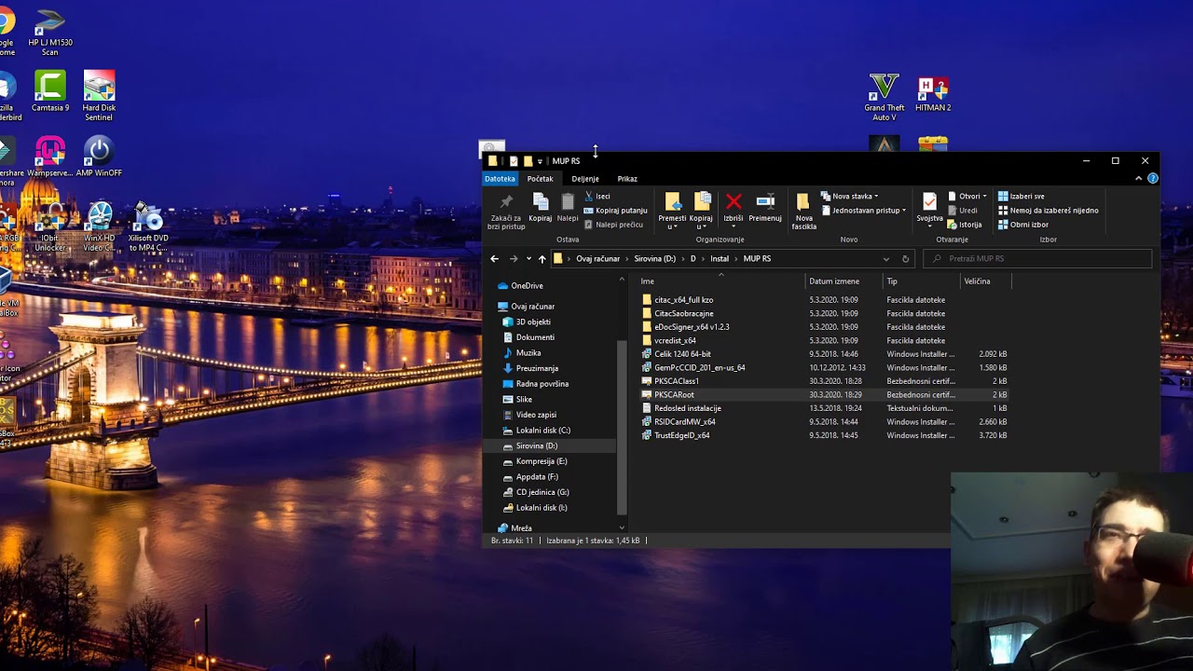This screenshot has height=671, width=1193.
Task: Open the Customize Quick Access Toolbar dropdown
Action: click(540, 161)
